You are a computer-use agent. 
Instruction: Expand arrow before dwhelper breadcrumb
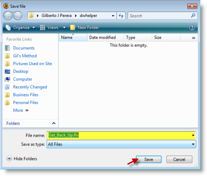76,16
